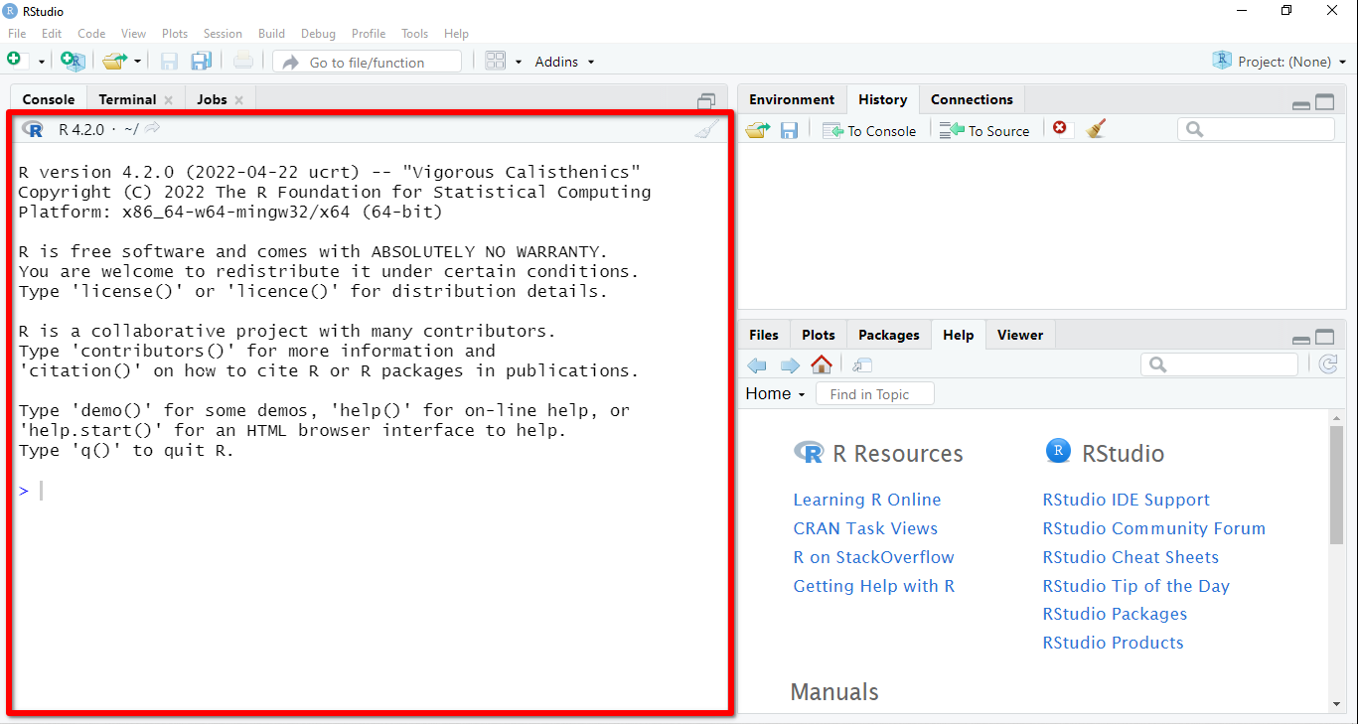This screenshot has width=1358, height=724.
Task: Open the Code menu
Action: point(91,34)
